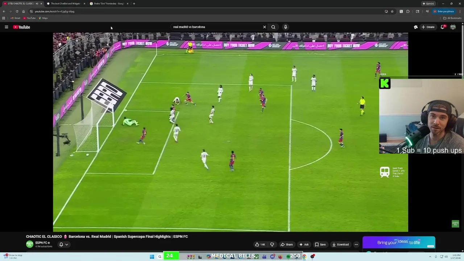Open the apps grid in bookmarks bar
The width and height of the screenshot is (464, 261).
4,18
